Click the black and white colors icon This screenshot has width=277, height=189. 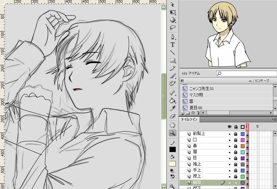pos(172,170)
